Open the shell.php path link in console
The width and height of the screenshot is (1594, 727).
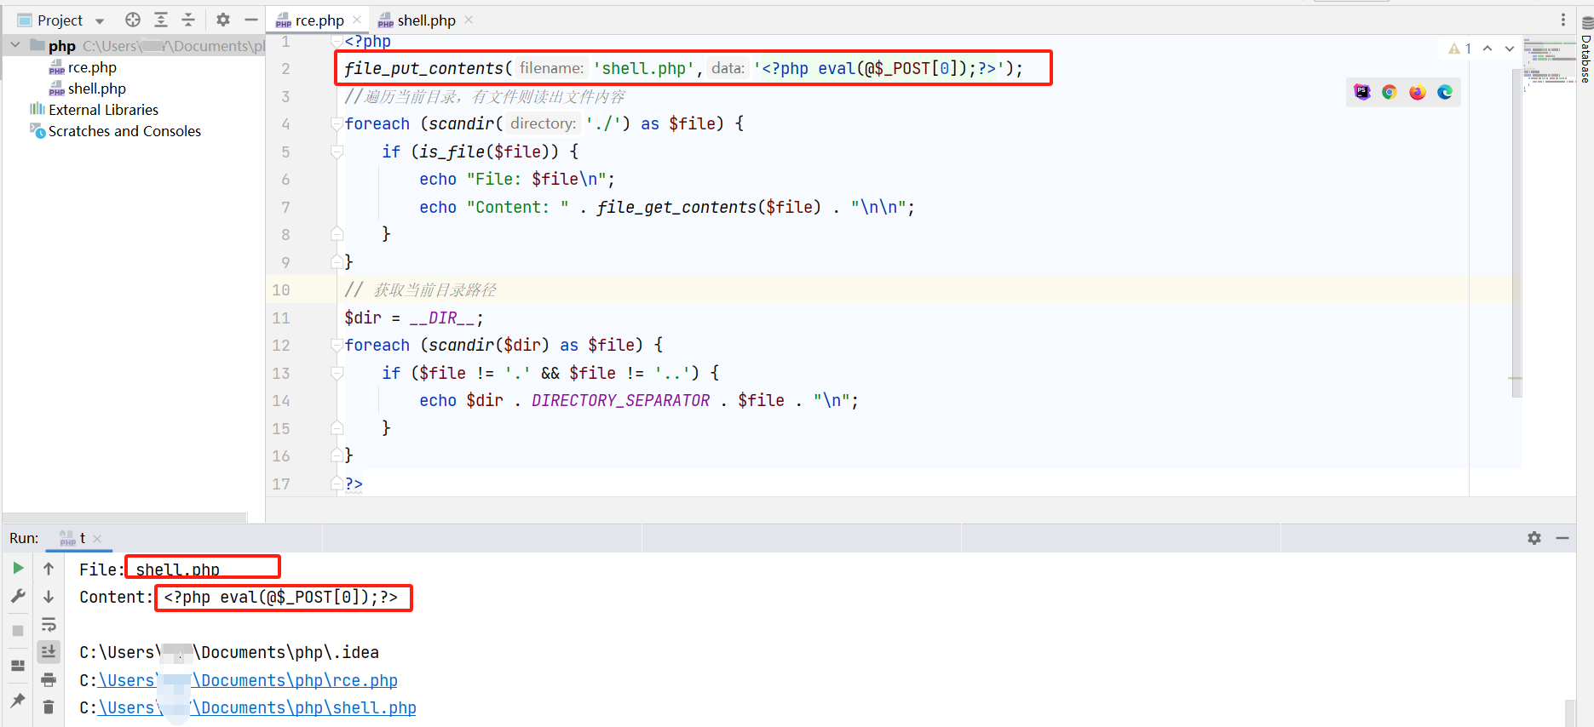(256, 707)
